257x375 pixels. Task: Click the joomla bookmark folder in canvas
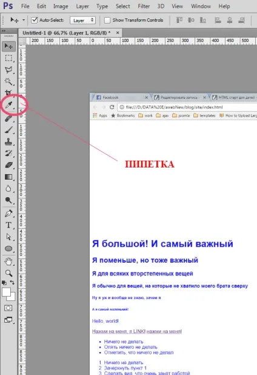click(x=181, y=115)
